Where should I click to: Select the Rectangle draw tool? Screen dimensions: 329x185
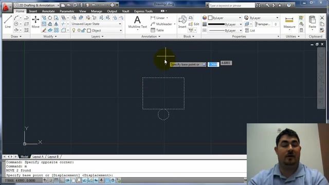pos(26,24)
